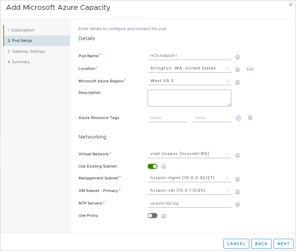Click the Edit link beside Location
296x251 pixels.
250,69
